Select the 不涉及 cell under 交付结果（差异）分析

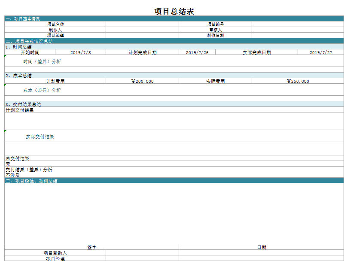13,175
